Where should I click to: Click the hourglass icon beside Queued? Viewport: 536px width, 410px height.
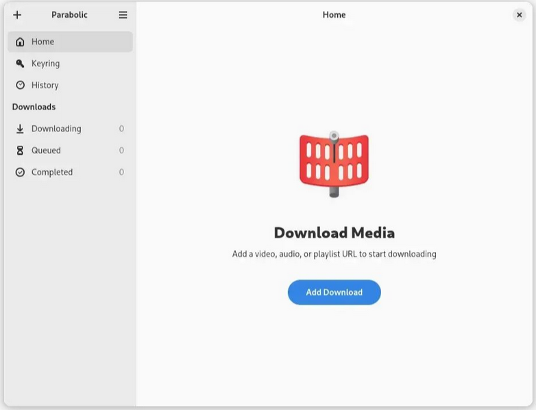click(20, 151)
